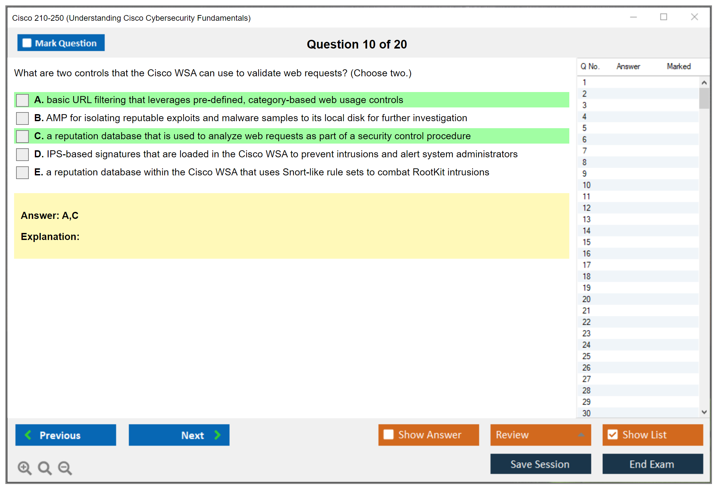This screenshot has height=492, width=720.
Task: Click the zoom in magnifier icon
Action: tap(24, 468)
